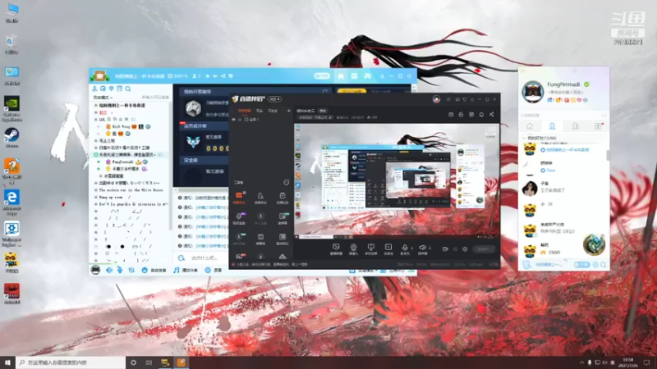Image resolution: width=657 pixels, height=369 pixels.
Task: Open the home icon in the YY title bar
Action: click(341, 76)
